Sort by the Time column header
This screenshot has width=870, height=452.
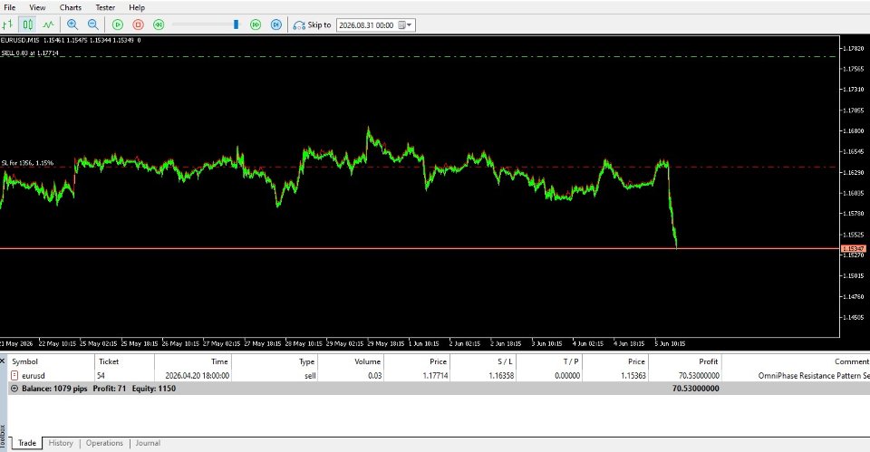coord(192,361)
